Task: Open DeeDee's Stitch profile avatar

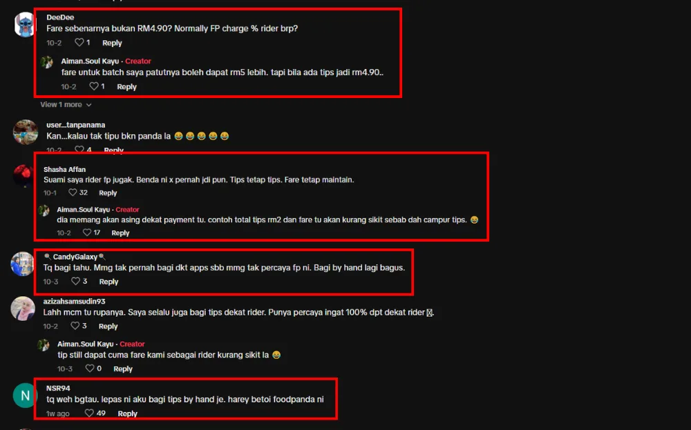Action: 25,24
